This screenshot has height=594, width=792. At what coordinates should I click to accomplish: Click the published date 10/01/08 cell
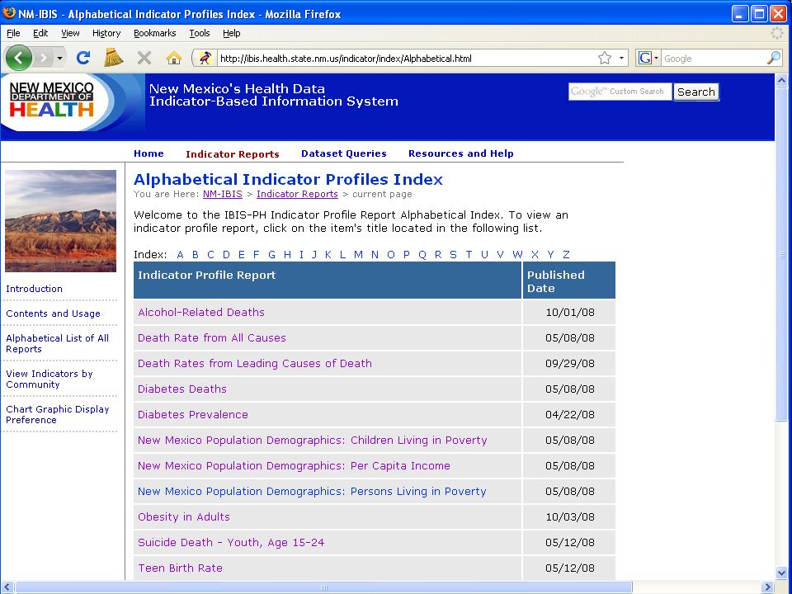point(570,312)
